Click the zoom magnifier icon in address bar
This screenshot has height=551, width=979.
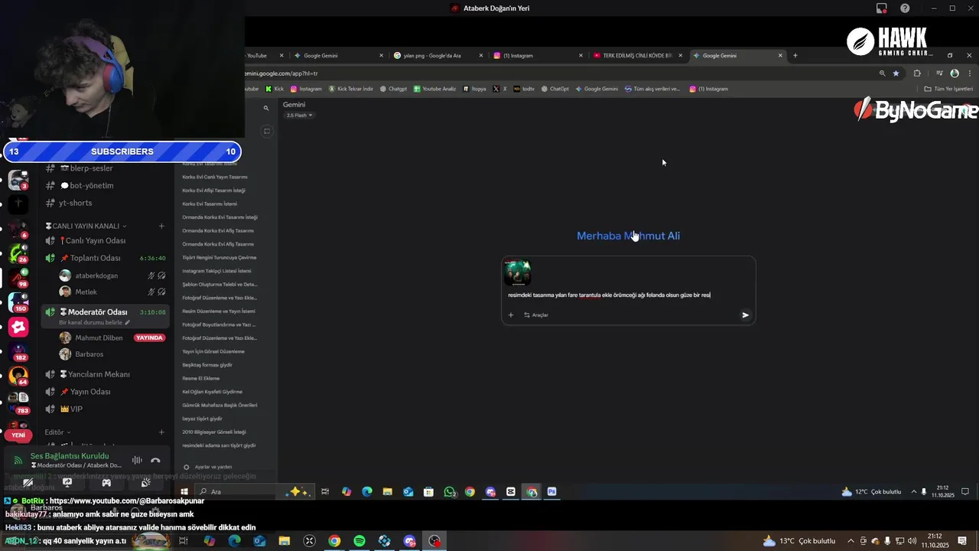pyautogui.click(x=882, y=73)
